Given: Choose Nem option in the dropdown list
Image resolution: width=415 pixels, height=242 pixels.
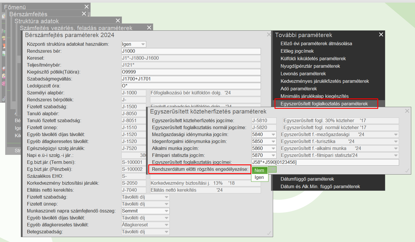Looking at the screenshot, I should [259, 170].
